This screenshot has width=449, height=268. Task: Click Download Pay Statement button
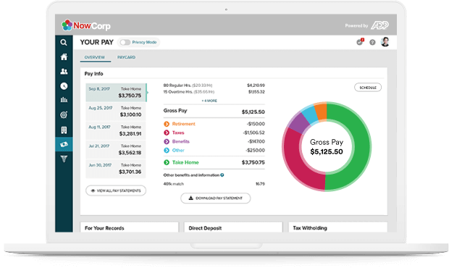(215, 198)
